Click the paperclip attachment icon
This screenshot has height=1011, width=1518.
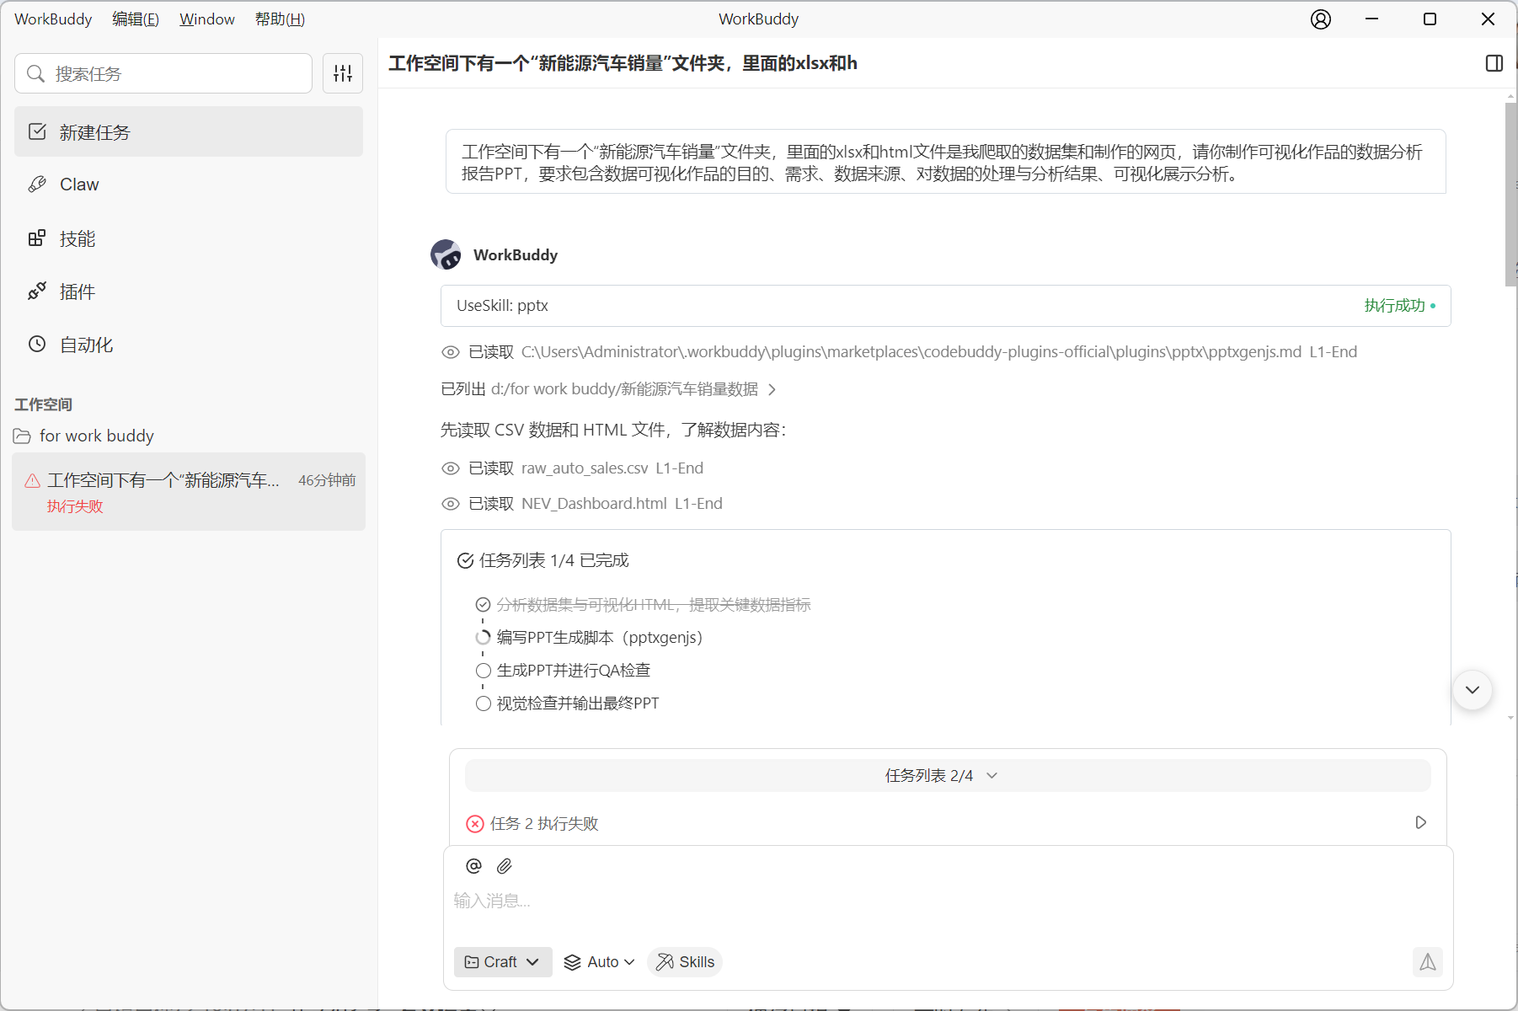click(504, 866)
